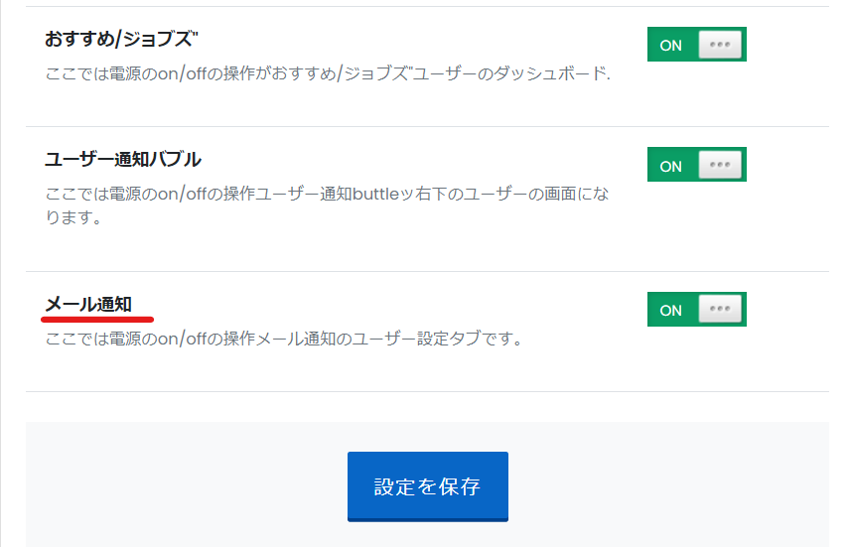This screenshot has width=851, height=547.
Task: Select the ユーザー通知バブル heading
Action: pyautogui.click(x=123, y=160)
